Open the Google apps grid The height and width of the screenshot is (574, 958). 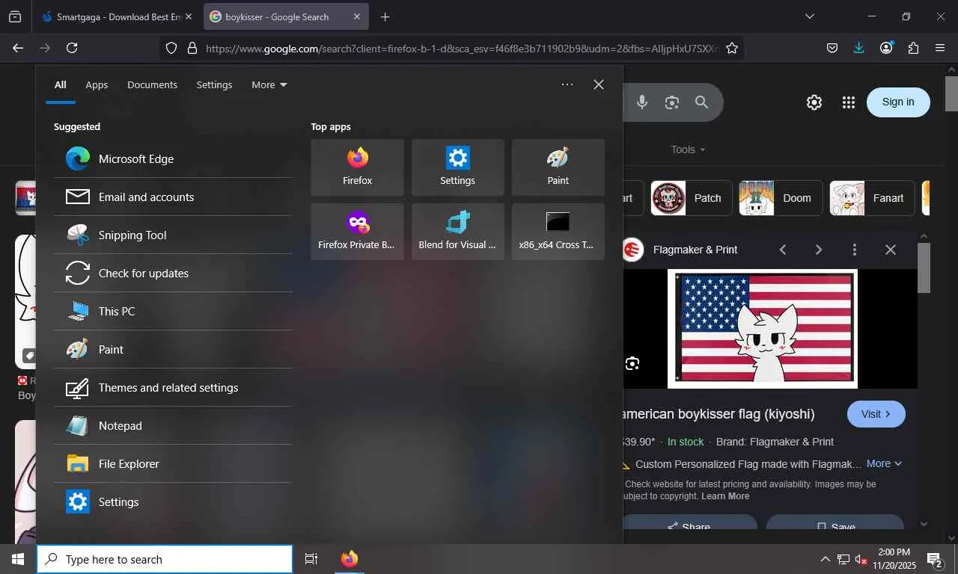point(848,102)
